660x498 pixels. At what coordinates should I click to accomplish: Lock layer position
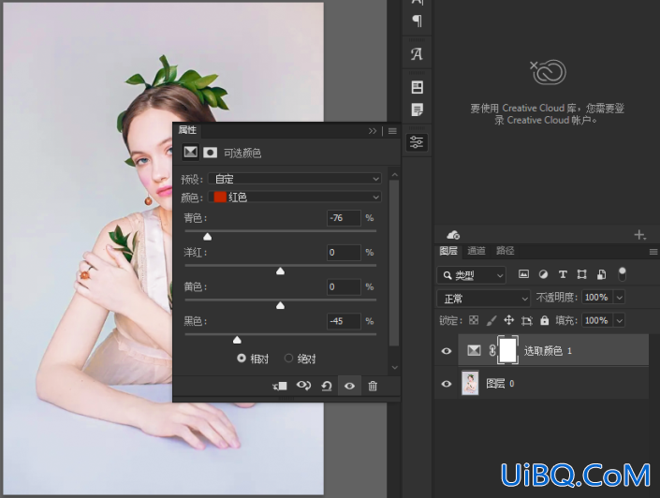(x=509, y=320)
